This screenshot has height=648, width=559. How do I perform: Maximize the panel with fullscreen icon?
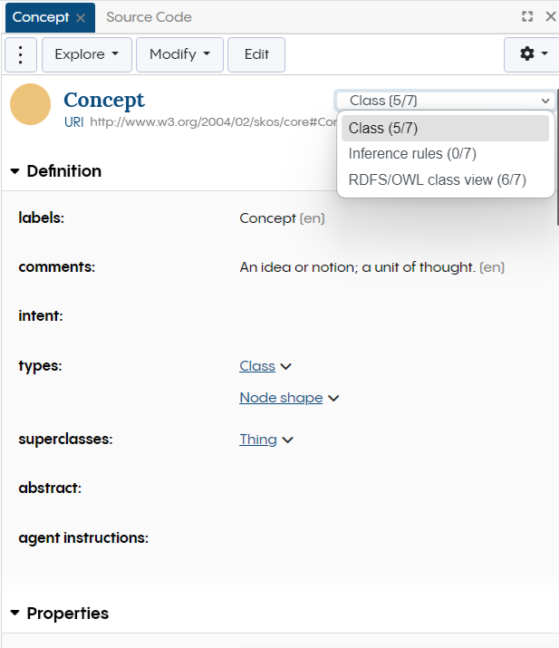click(527, 16)
